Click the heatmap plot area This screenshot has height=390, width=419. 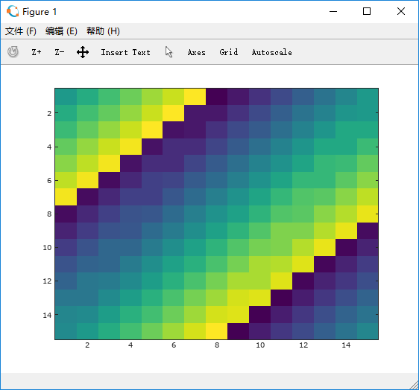click(216, 214)
